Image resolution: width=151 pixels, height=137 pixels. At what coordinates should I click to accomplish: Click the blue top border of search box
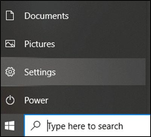[87, 114]
